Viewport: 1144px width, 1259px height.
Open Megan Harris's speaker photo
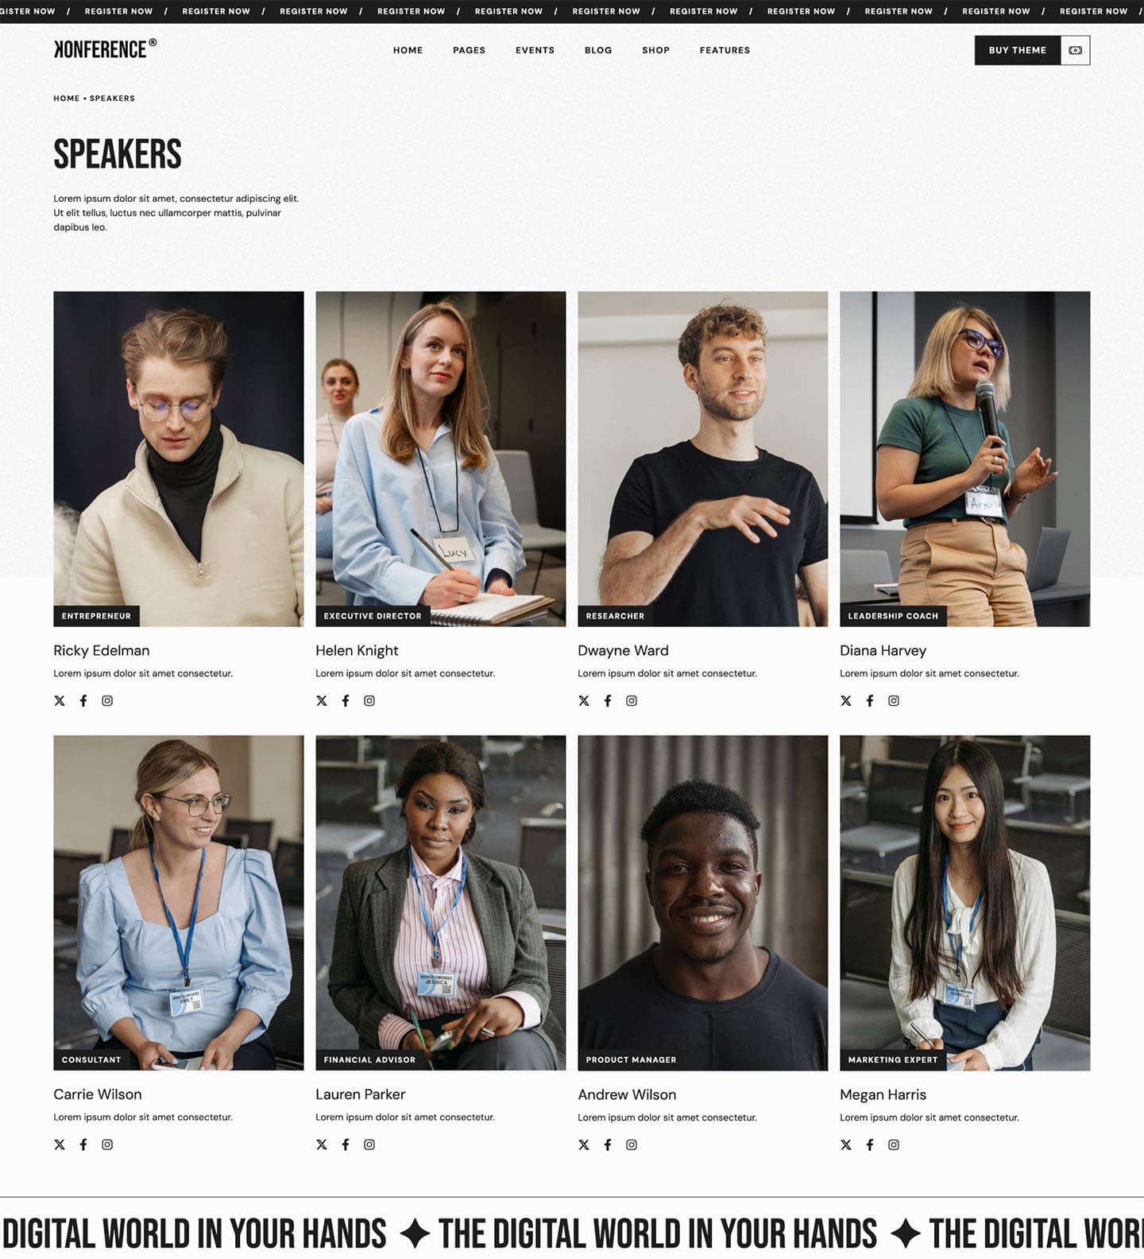[x=964, y=902]
